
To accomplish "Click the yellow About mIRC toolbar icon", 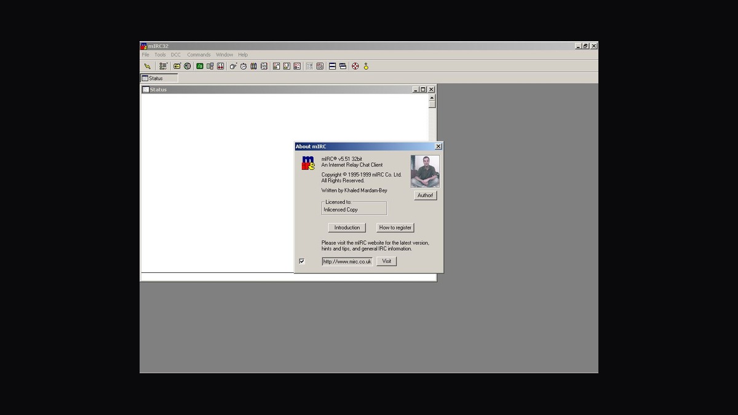I will point(366,66).
